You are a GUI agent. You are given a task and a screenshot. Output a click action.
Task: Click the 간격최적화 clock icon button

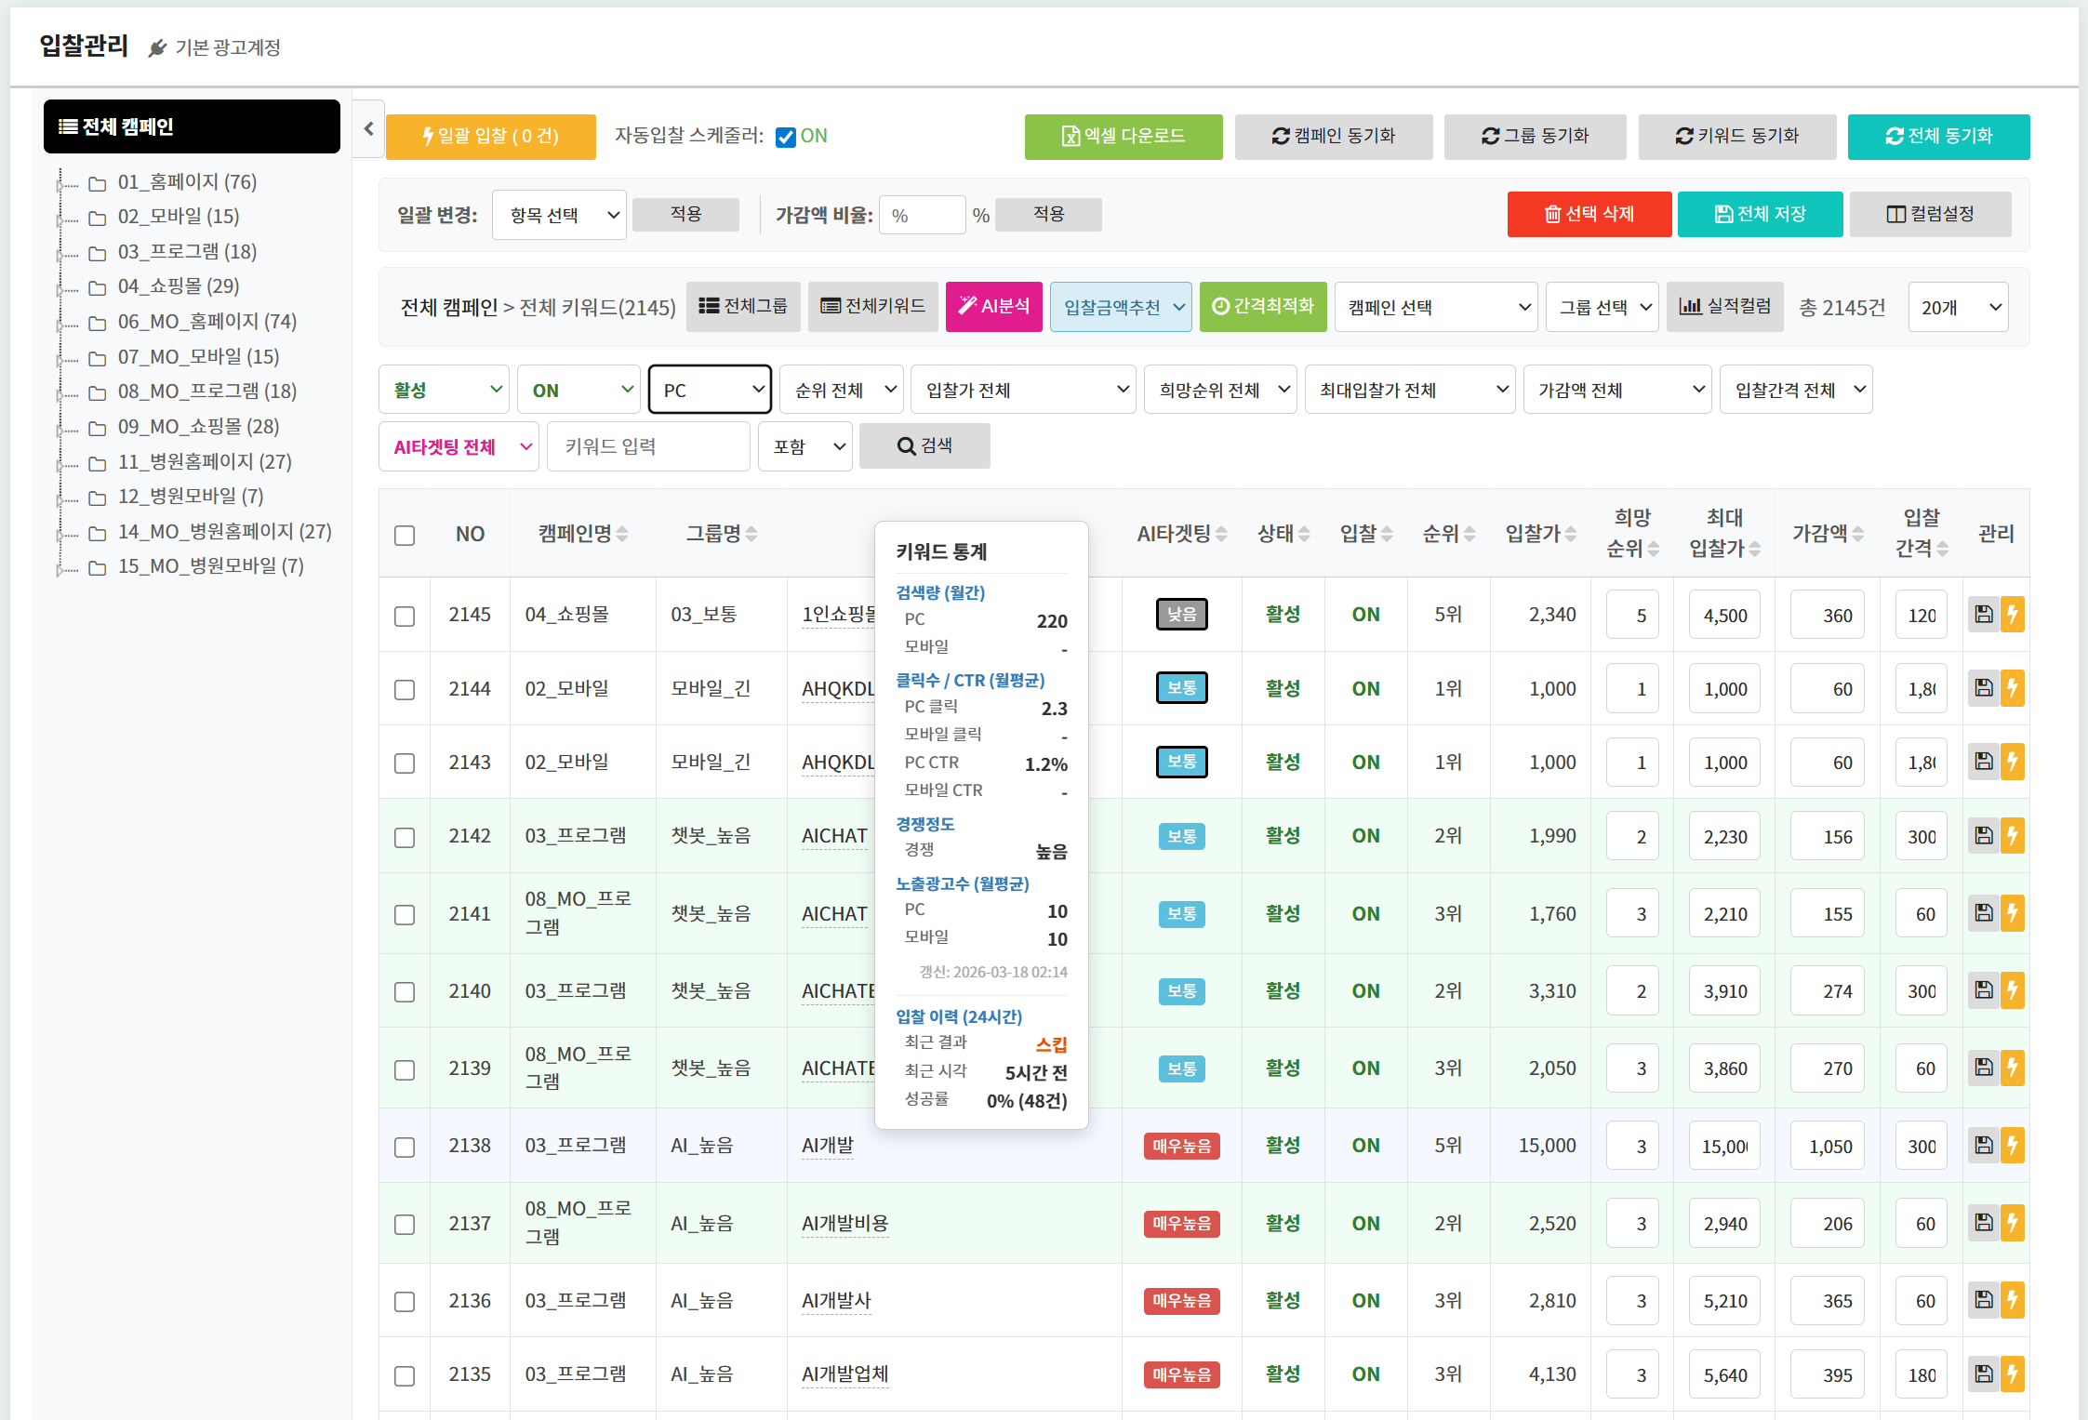pyautogui.click(x=1262, y=307)
